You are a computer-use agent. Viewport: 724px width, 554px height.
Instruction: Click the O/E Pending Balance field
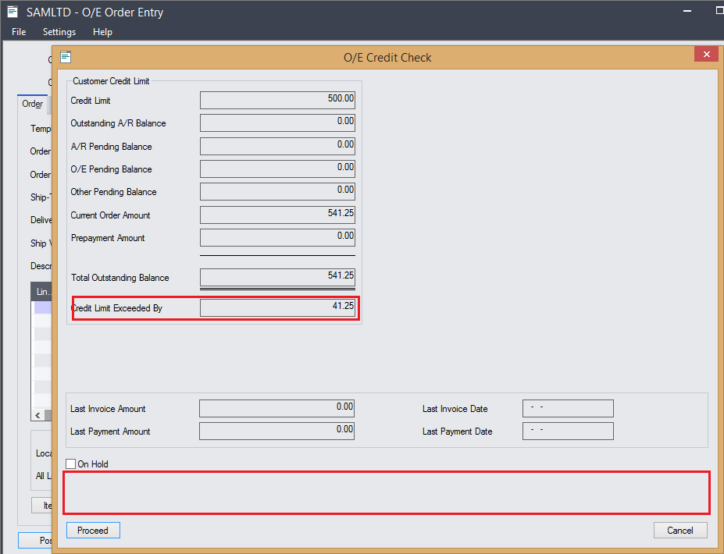click(x=277, y=169)
